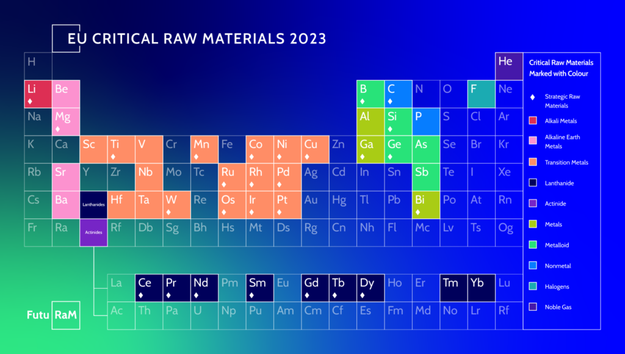The width and height of the screenshot is (625, 354).
Task: Open the Halogens legend entry
Action: [533, 286]
